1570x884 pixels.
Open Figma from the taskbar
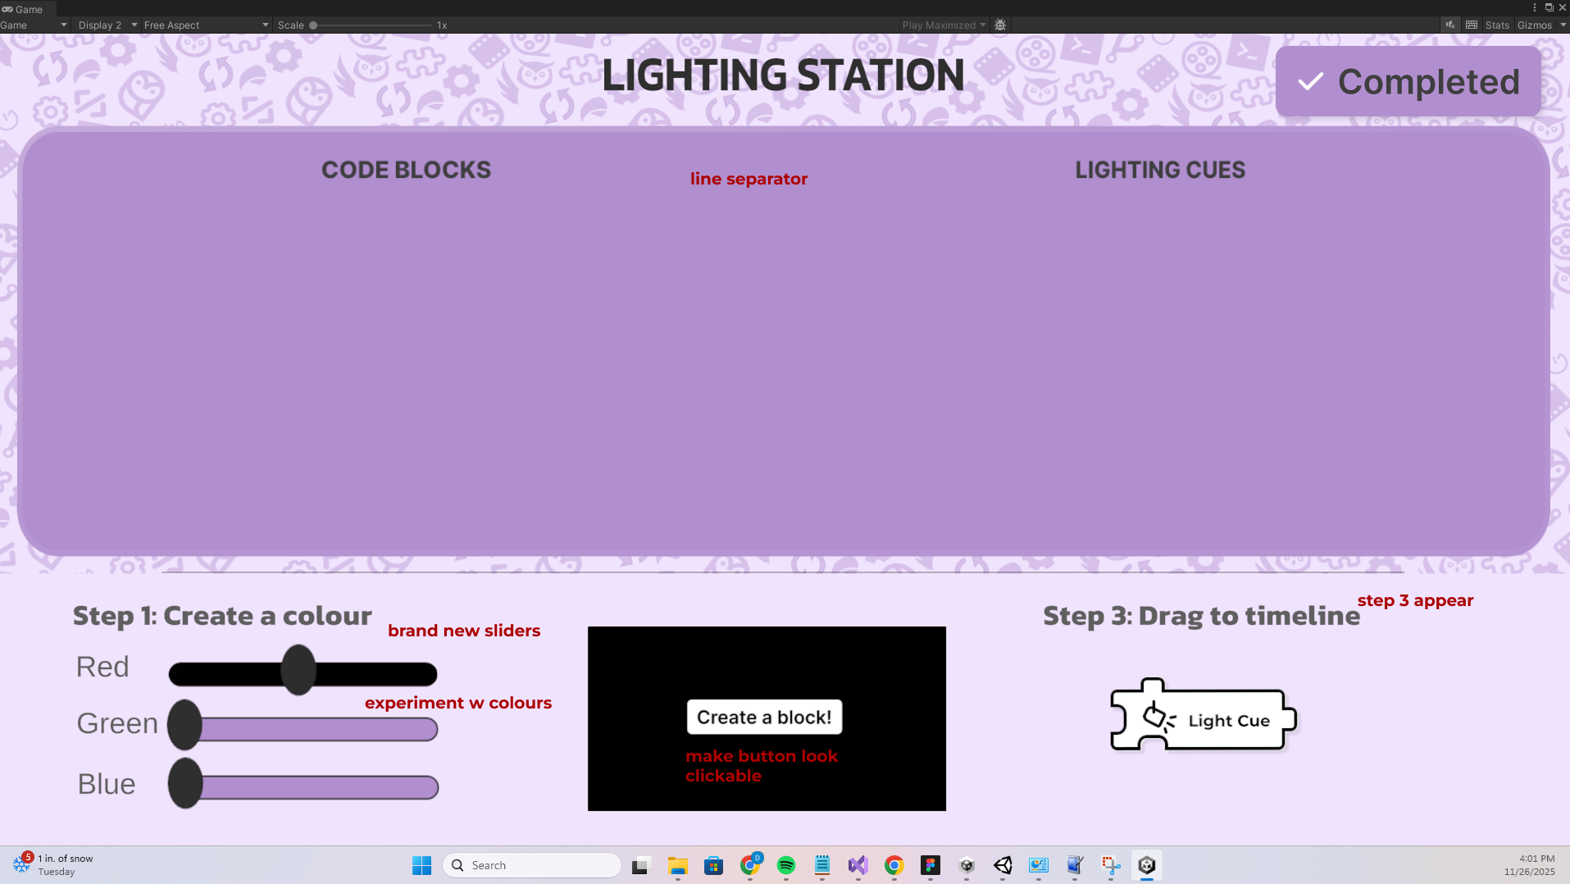tap(931, 865)
